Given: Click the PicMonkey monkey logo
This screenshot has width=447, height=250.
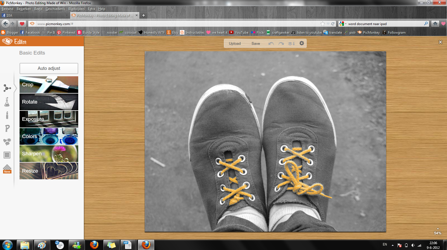Looking at the screenshot, I should click(x=7, y=41).
